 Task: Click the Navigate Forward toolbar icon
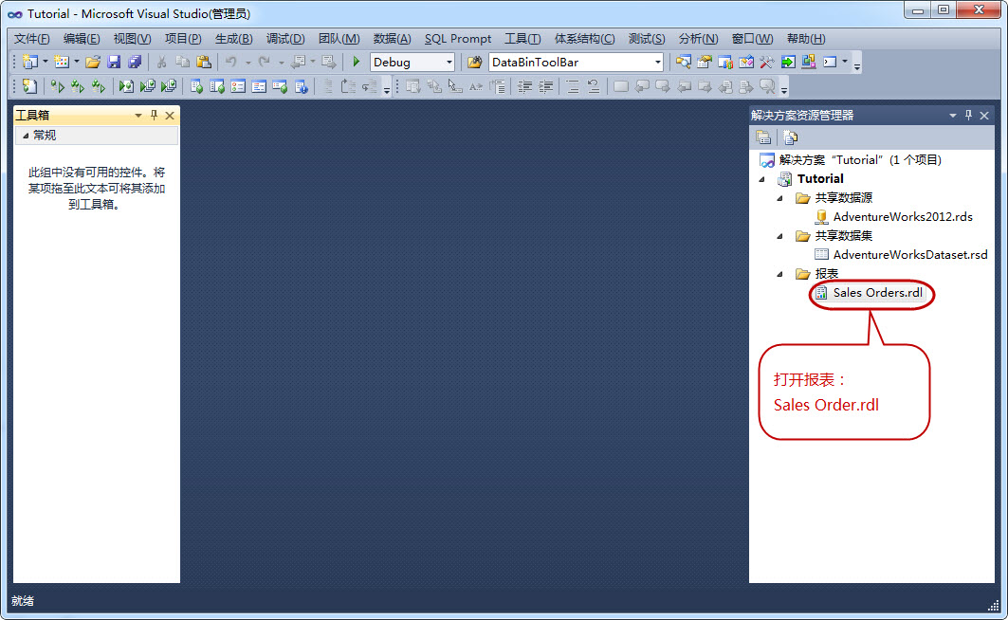328,62
